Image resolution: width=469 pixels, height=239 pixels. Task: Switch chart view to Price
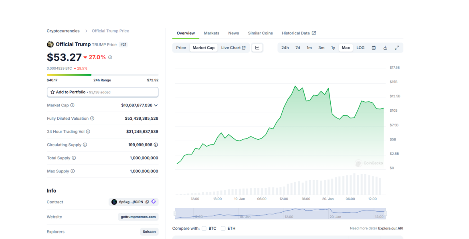(x=181, y=48)
